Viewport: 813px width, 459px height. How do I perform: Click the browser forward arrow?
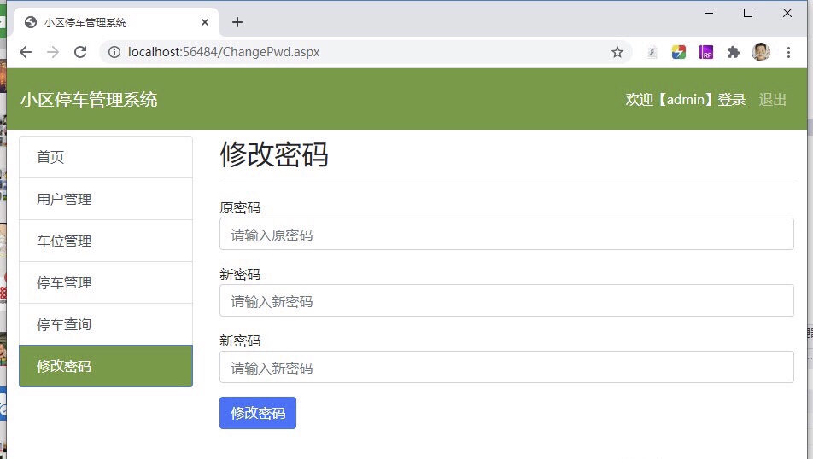[53, 52]
